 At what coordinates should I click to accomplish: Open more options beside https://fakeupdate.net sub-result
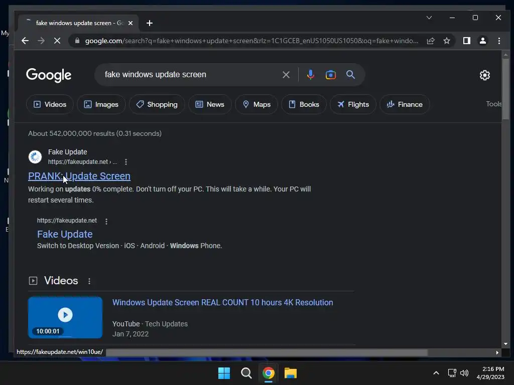coord(106,221)
